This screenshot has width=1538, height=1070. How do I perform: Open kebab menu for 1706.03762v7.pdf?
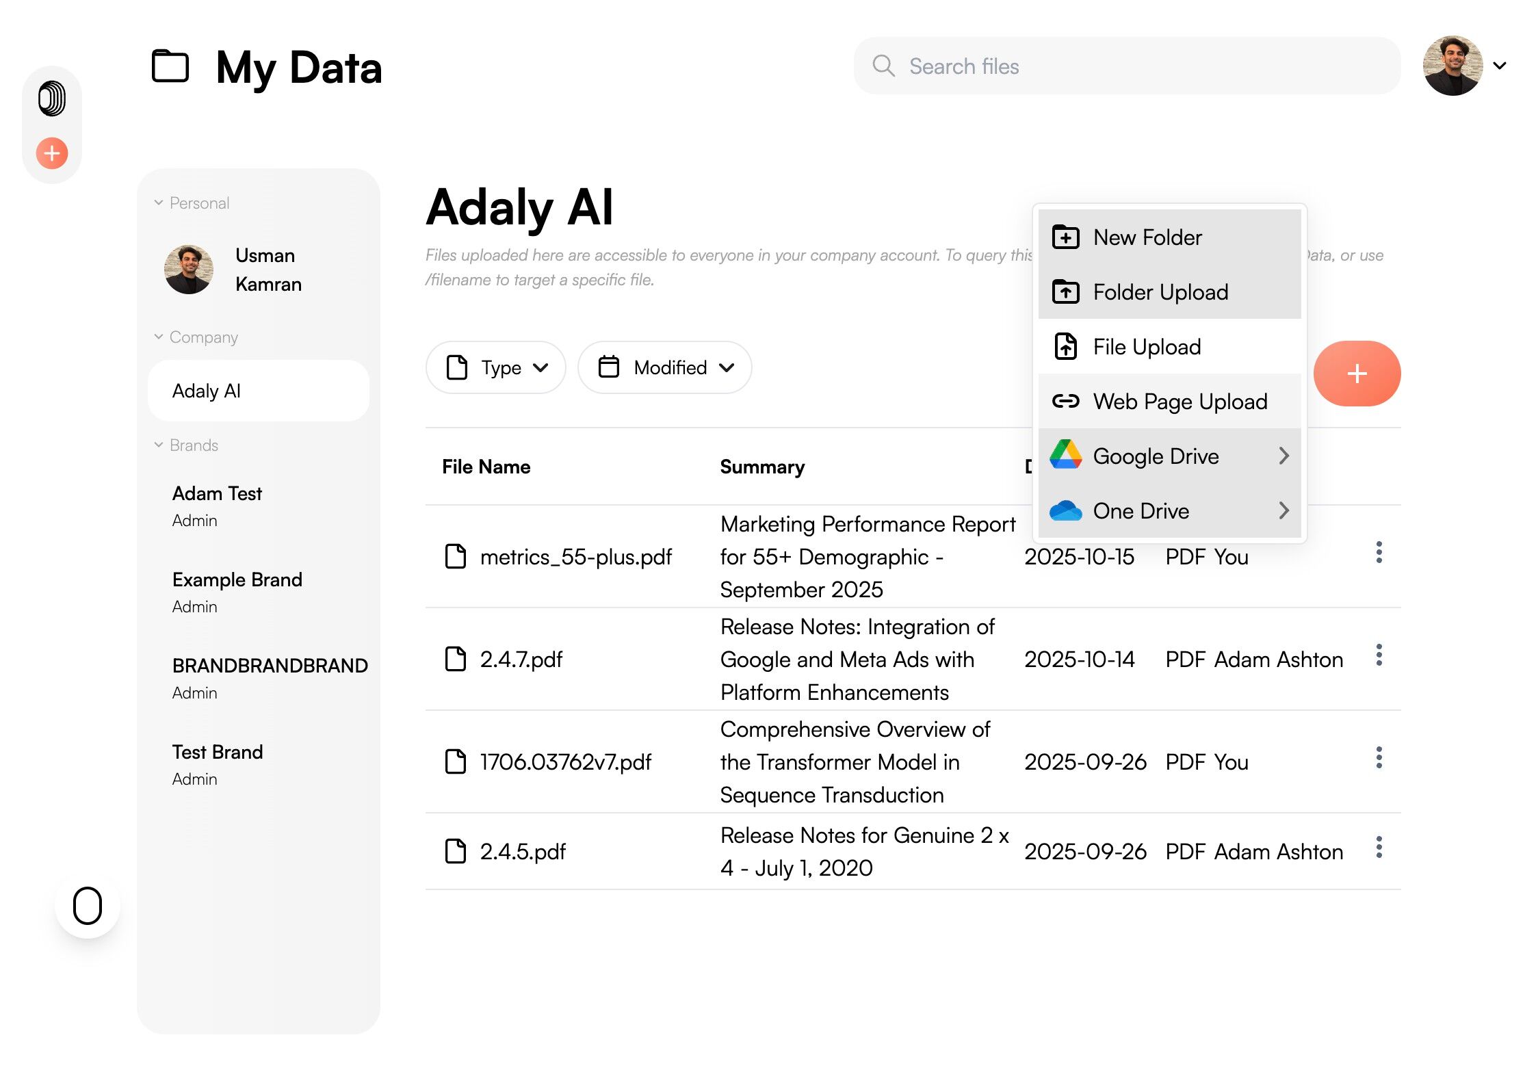1379,758
